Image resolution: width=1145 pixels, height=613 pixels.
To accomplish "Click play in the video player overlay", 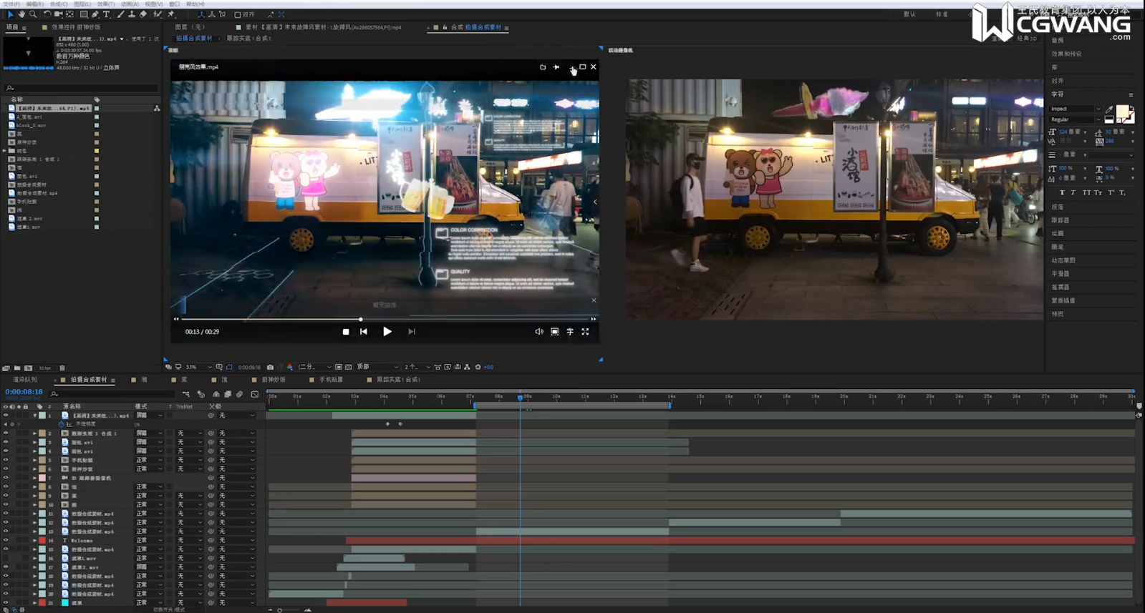I will click(387, 332).
